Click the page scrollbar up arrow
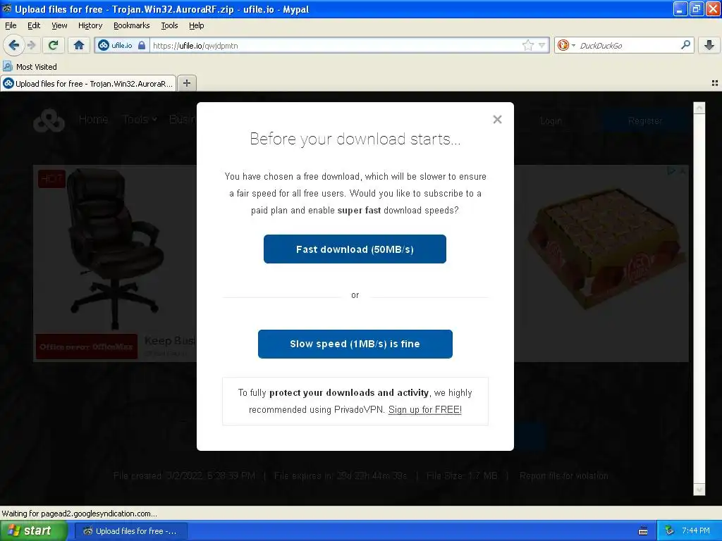 (x=699, y=108)
